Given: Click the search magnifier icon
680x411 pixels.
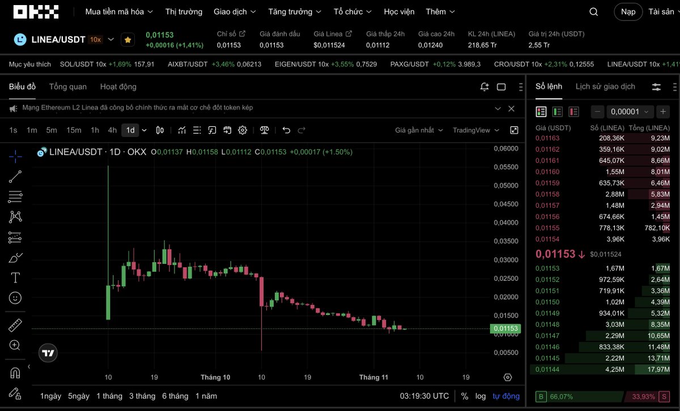Looking at the screenshot, I should click(x=593, y=12).
